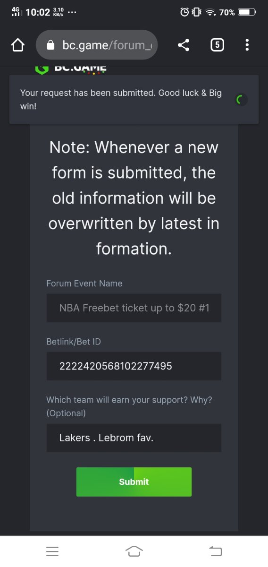
Task: Open recent apps from the navigation bar
Action: (x=52, y=551)
